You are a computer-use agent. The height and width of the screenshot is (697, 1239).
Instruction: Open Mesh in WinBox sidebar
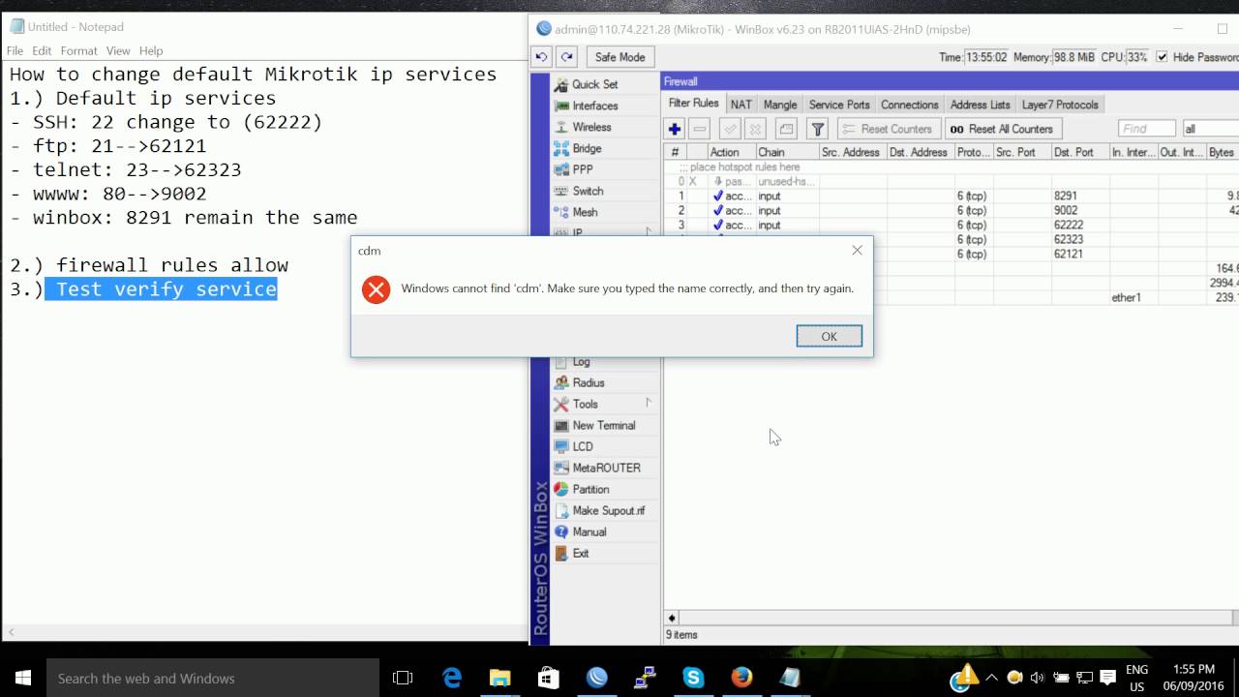pyautogui.click(x=585, y=212)
